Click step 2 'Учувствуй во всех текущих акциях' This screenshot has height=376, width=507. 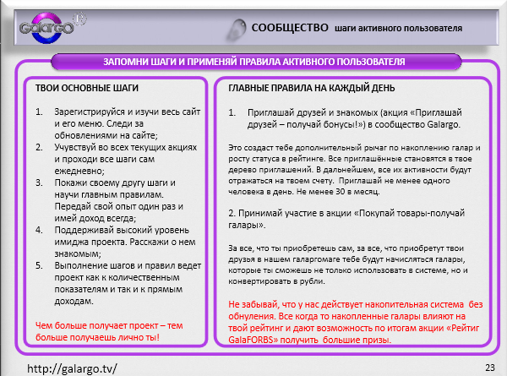pyautogui.click(x=117, y=159)
